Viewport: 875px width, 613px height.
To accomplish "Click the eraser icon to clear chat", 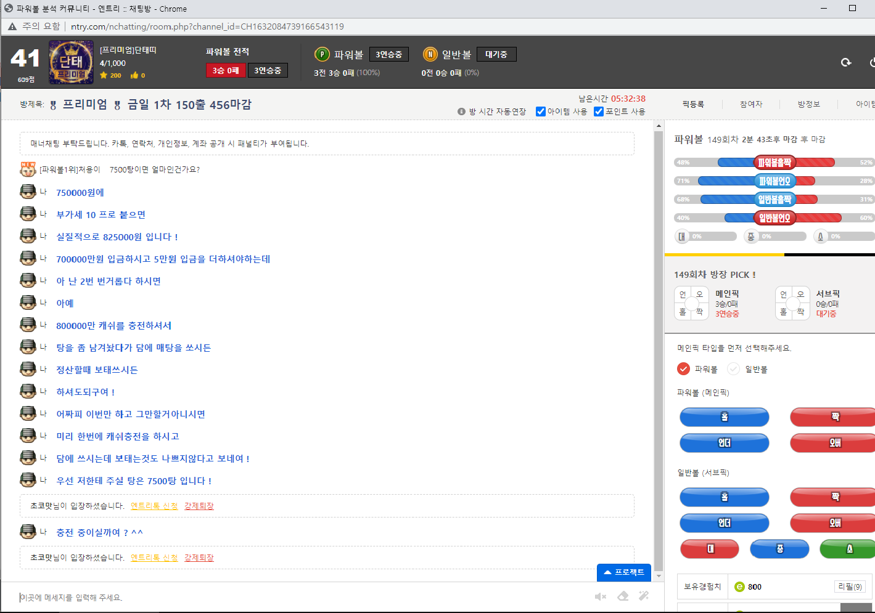I will pyautogui.click(x=623, y=596).
